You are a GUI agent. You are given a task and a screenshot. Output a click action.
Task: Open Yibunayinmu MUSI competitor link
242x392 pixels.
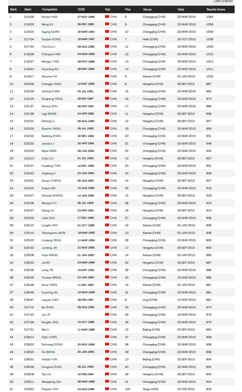(x=53, y=233)
